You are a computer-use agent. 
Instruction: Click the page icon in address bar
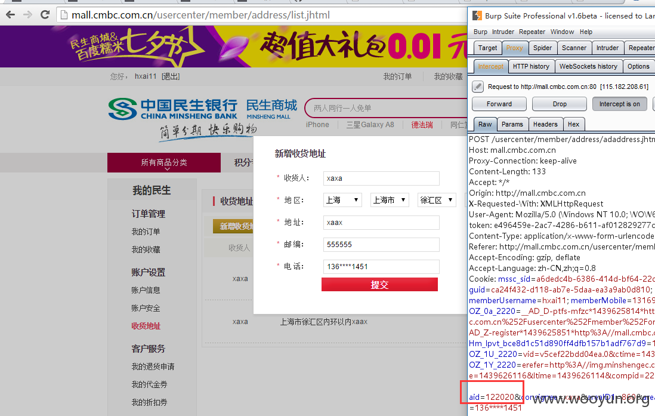64,15
